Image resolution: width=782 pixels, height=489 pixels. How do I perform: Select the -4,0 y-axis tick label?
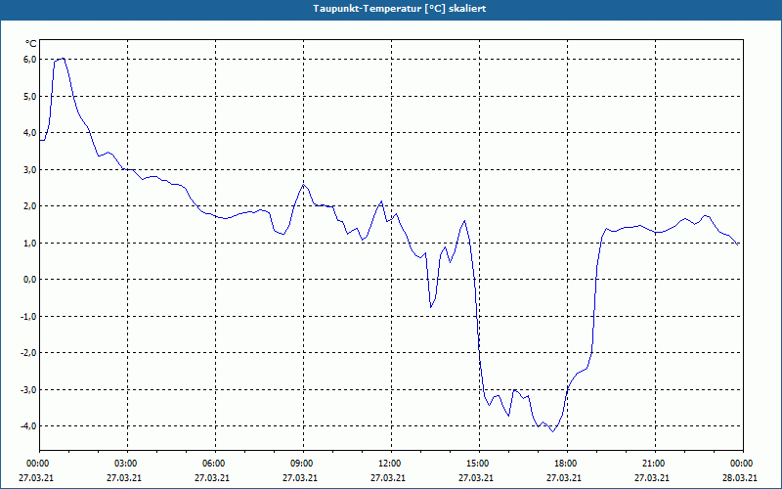coord(28,426)
